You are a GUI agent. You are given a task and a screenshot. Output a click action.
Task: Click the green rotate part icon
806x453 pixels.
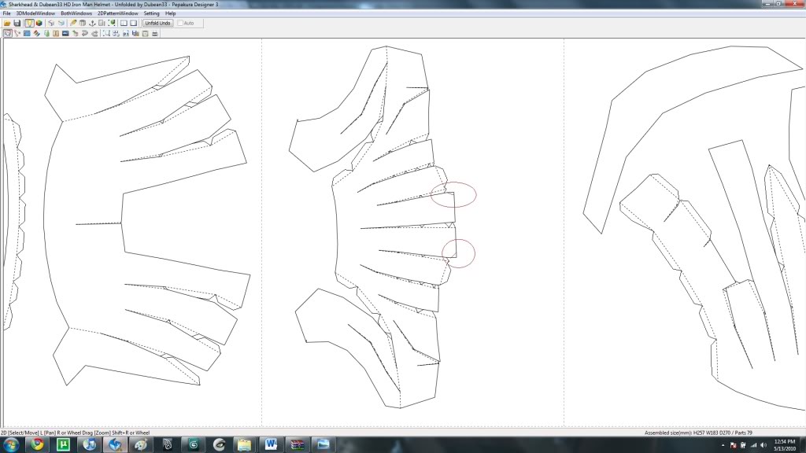(x=75, y=33)
